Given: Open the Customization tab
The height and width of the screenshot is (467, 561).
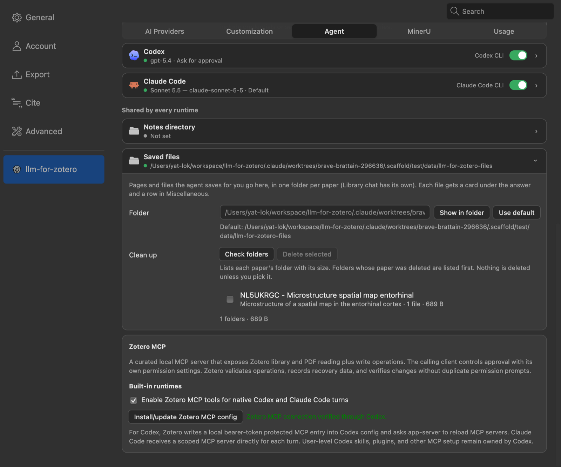Looking at the screenshot, I should pos(249,31).
